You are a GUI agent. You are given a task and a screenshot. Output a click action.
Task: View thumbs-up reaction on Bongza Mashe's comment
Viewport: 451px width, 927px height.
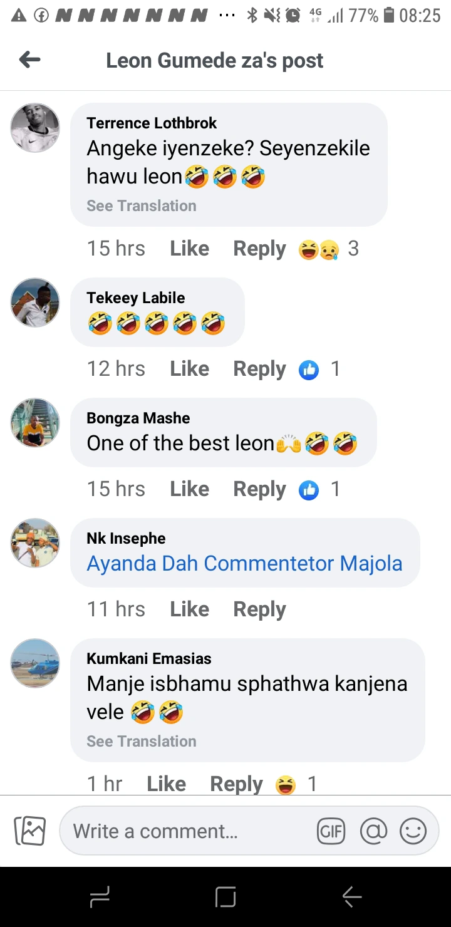[309, 490]
